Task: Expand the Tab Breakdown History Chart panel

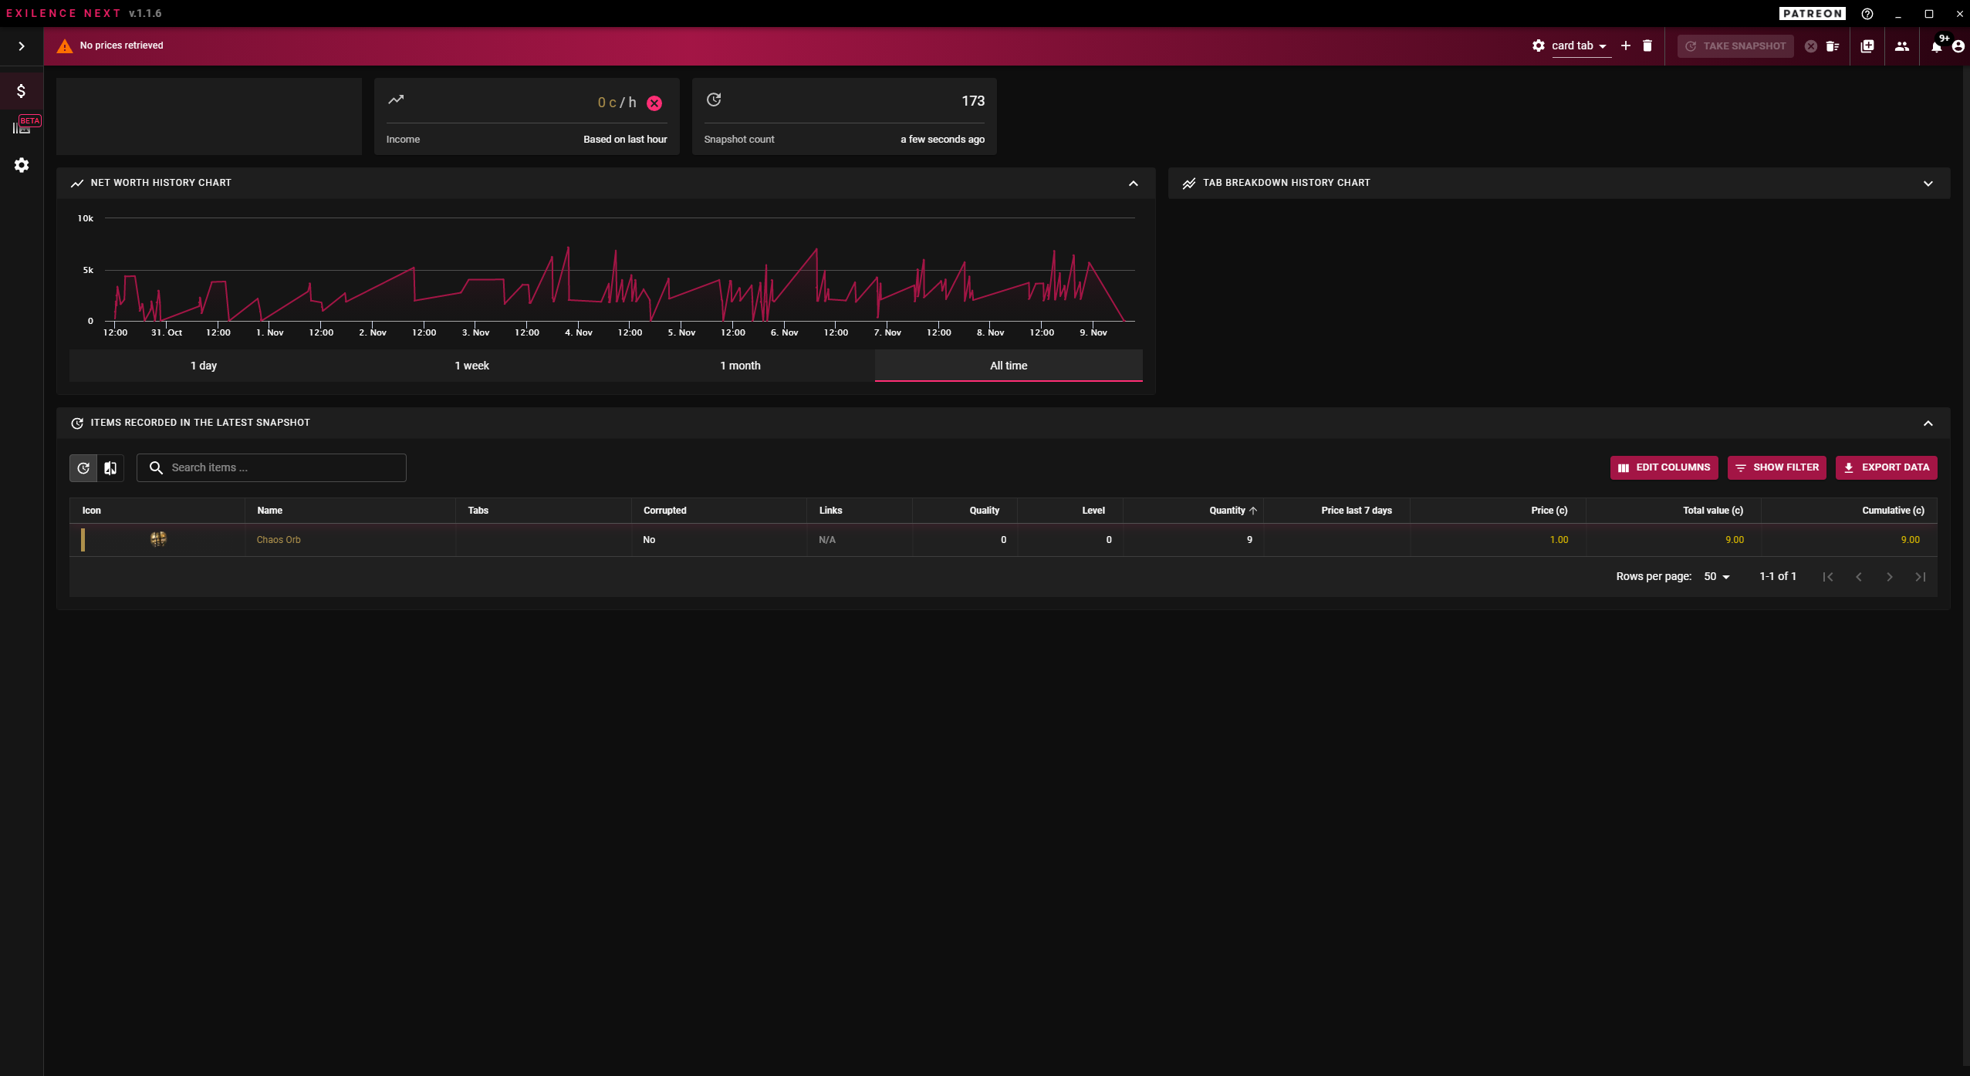Action: [x=1928, y=183]
